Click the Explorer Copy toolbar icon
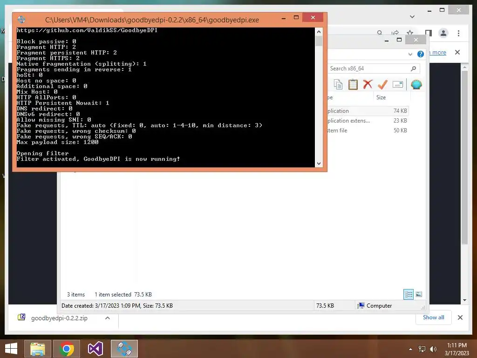The image size is (477, 358). tap(338, 85)
